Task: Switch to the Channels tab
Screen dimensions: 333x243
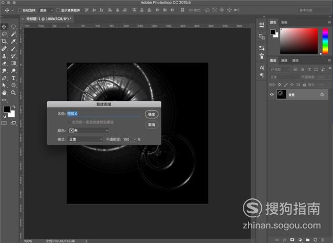Action: tap(284, 60)
